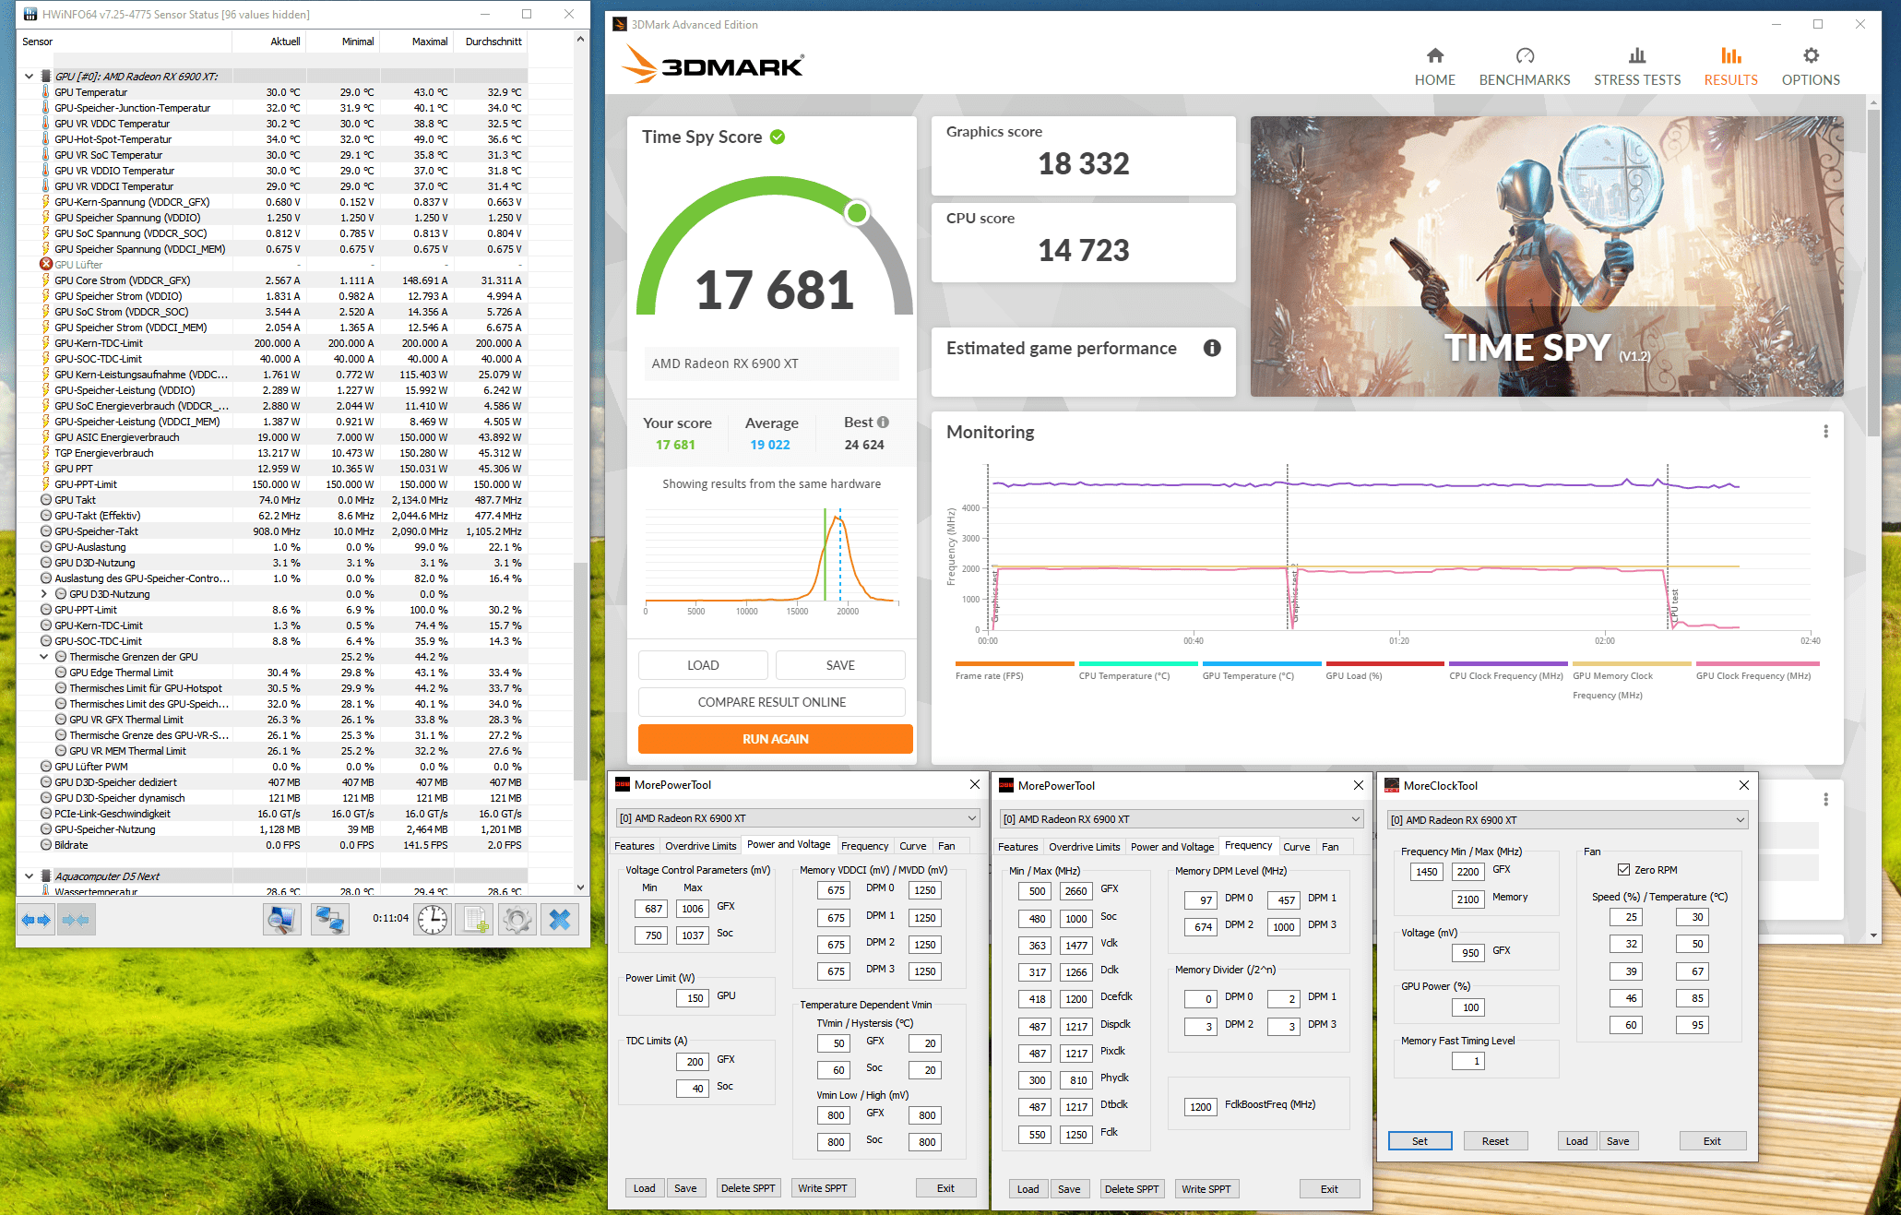Click COMPARE RESULT ONLINE button

772,702
